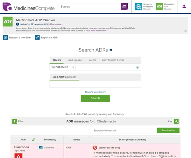The height and width of the screenshot is (158, 191).
Task: Click the Request a new term icon
Action: [5, 38]
